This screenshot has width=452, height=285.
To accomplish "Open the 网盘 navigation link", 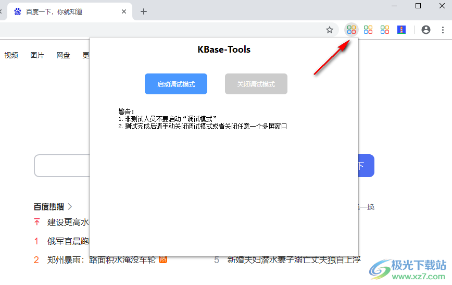I will (63, 55).
